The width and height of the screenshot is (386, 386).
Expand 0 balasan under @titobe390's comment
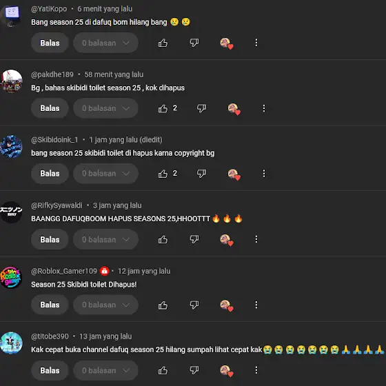pyautogui.click(x=105, y=370)
